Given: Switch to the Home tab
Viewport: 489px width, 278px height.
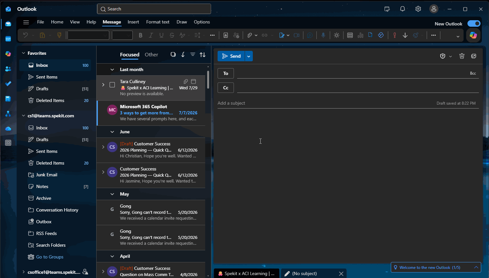Looking at the screenshot, I should 57,22.
